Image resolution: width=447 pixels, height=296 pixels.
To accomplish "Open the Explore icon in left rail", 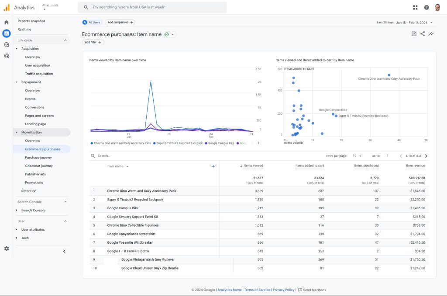I will tap(6, 45).
